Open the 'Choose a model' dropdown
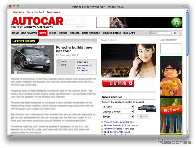Image resolution: width=196 pixels, height=148 pixels. coord(118,111)
